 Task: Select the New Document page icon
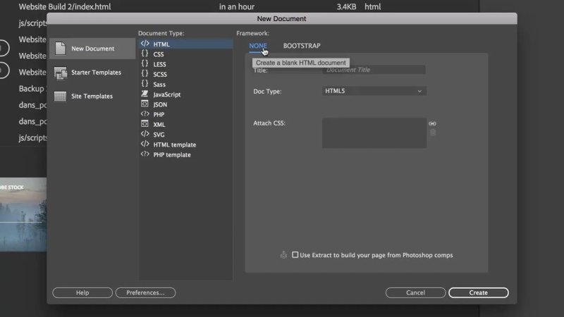(61, 48)
